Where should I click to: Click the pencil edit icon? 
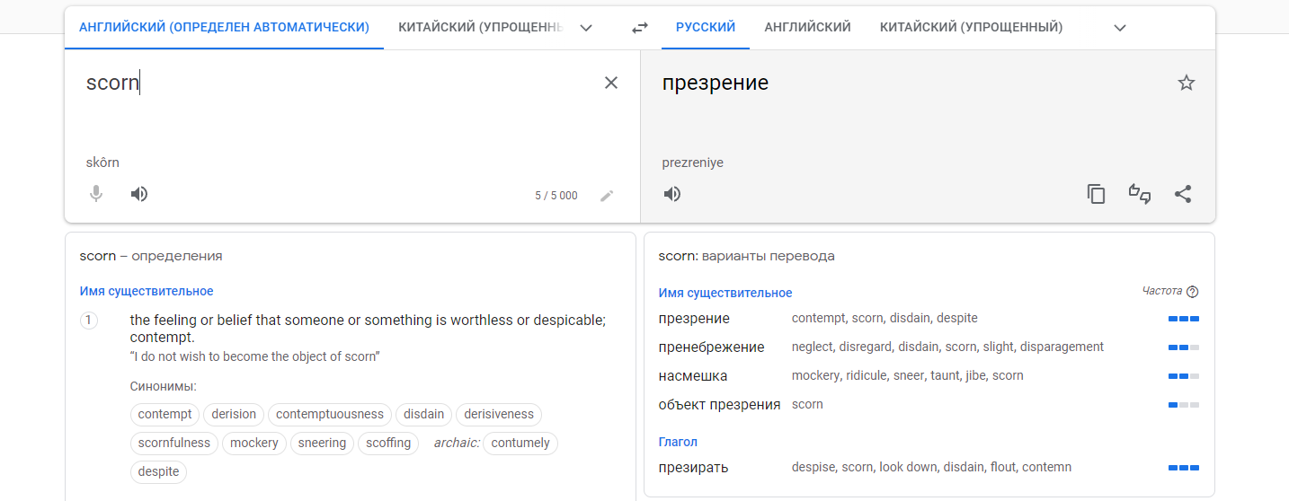pos(607,196)
